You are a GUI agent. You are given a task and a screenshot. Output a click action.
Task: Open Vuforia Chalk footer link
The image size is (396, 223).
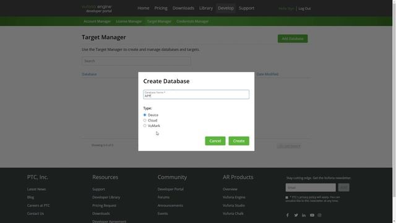(233, 214)
